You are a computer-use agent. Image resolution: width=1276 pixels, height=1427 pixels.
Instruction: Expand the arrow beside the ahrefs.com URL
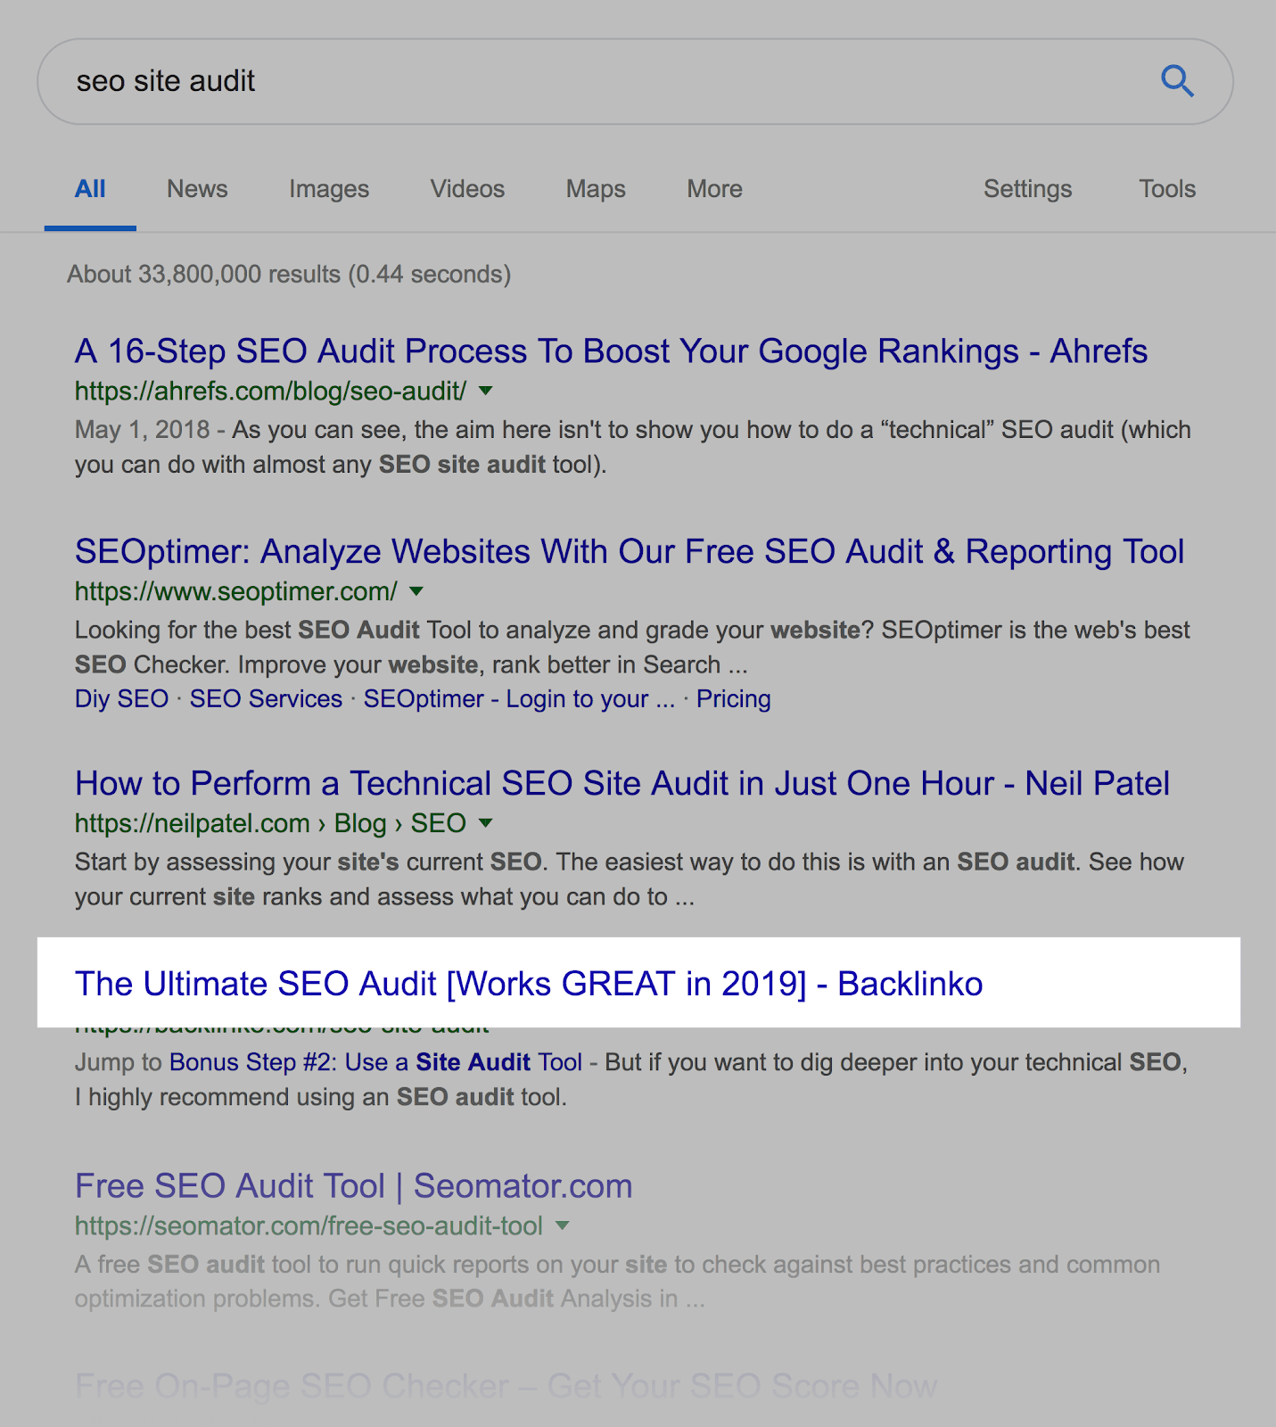(486, 391)
